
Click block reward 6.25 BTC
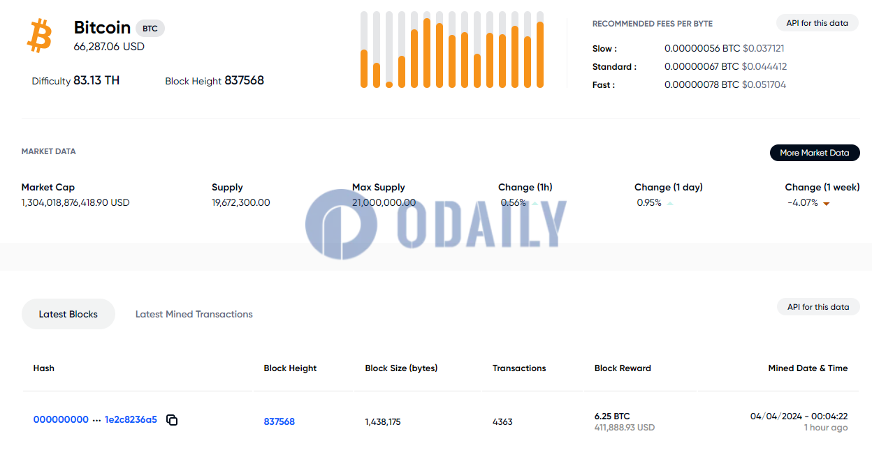612,416
